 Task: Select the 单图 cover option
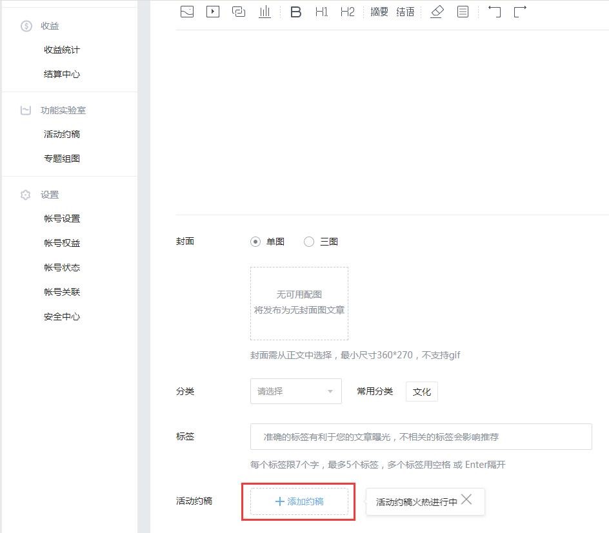pyautogui.click(x=255, y=242)
